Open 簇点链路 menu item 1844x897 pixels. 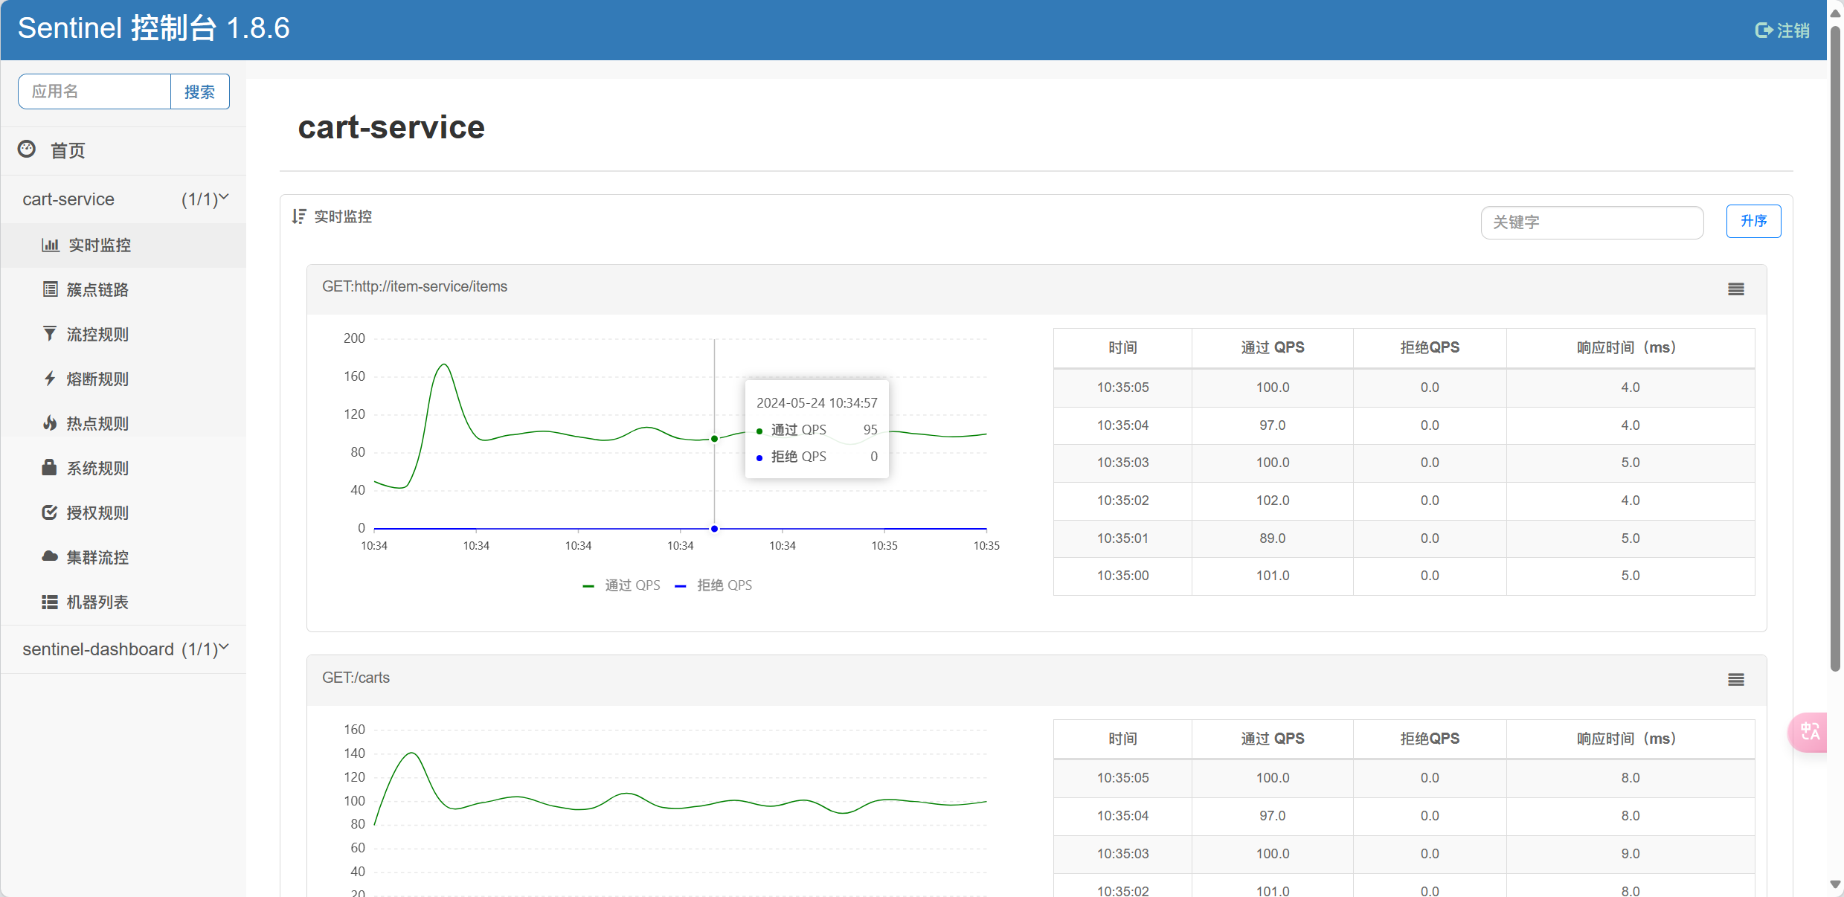pos(97,289)
